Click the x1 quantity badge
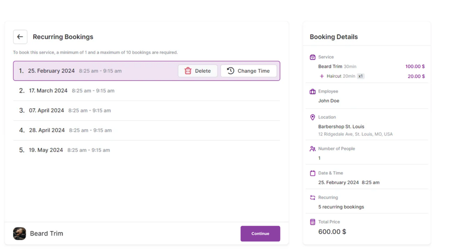 [361, 76]
